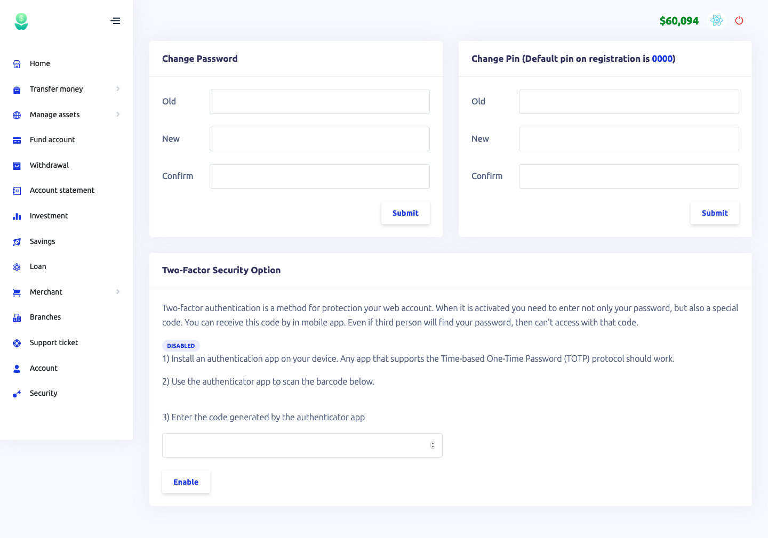Open the Security section from the sidebar

pyautogui.click(x=17, y=393)
